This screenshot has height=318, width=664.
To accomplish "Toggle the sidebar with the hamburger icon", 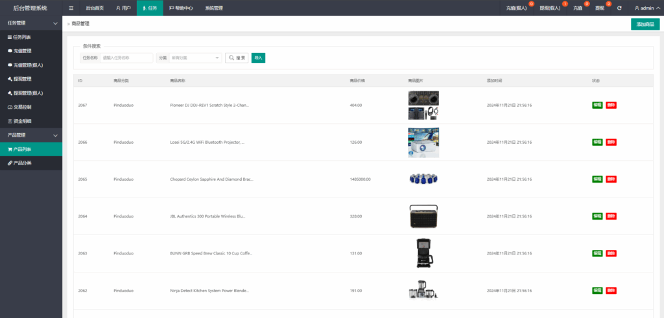I will (71, 8).
